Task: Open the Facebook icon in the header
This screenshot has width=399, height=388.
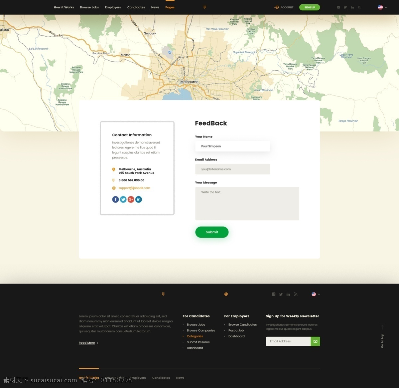Action: [338, 7]
